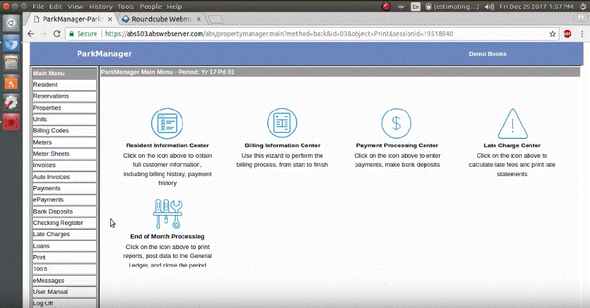Reload the page with refresh icon
Screen dimensions: 590x308
tap(57, 34)
